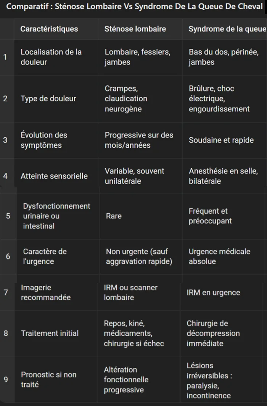Select the "Caractéristiques" column header
The image size is (267, 406).
point(49,29)
